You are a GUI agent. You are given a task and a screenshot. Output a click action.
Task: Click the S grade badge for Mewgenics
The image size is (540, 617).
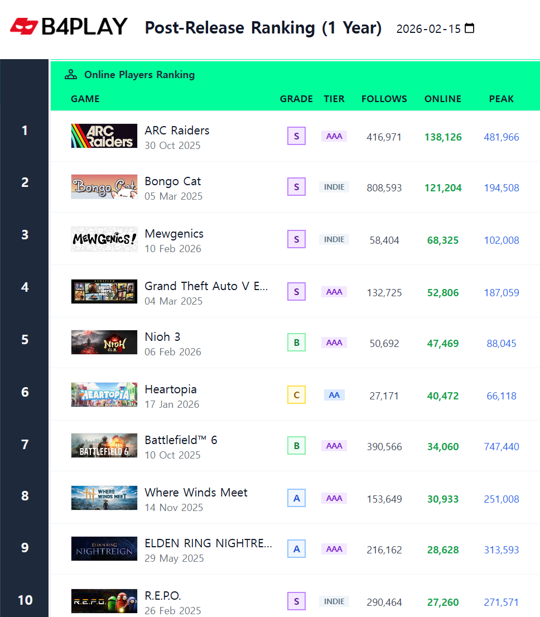pyautogui.click(x=296, y=239)
